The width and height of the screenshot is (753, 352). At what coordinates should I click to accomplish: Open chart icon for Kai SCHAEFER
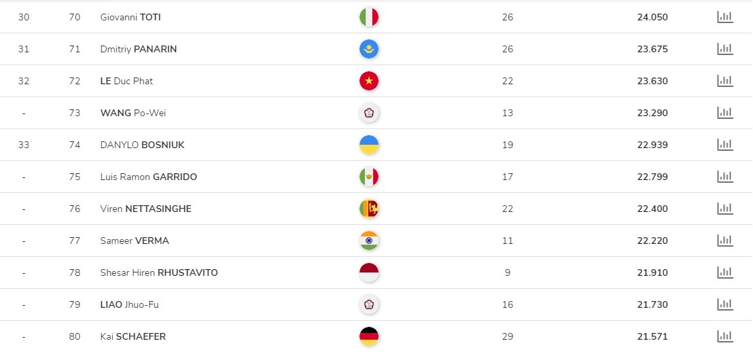[x=725, y=336]
